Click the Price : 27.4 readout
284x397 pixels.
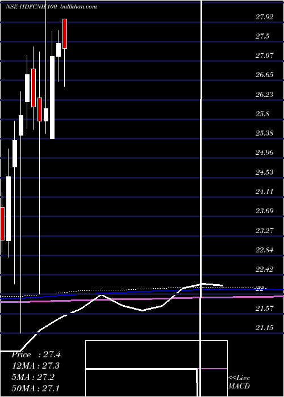pos(36,354)
